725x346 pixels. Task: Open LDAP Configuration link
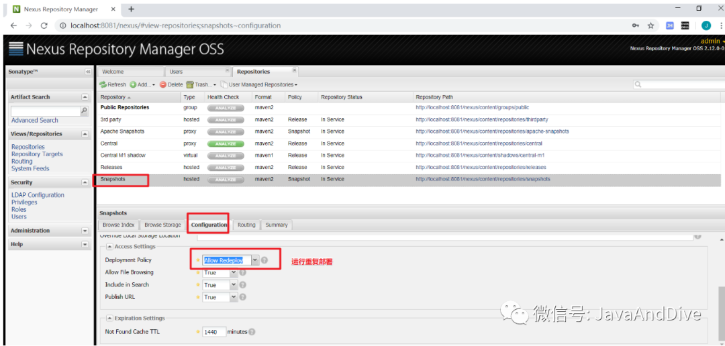[x=38, y=195]
